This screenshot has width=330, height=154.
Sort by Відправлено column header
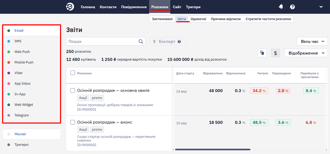coord(213,73)
